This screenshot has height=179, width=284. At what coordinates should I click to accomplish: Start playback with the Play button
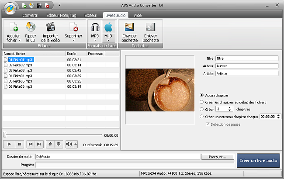tap(9, 144)
